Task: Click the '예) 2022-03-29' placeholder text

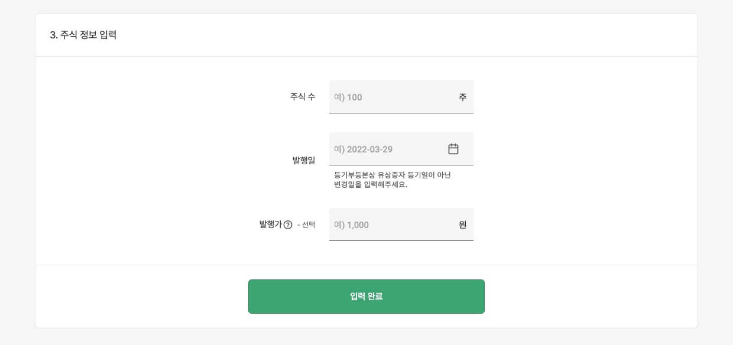Action: pyautogui.click(x=363, y=149)
